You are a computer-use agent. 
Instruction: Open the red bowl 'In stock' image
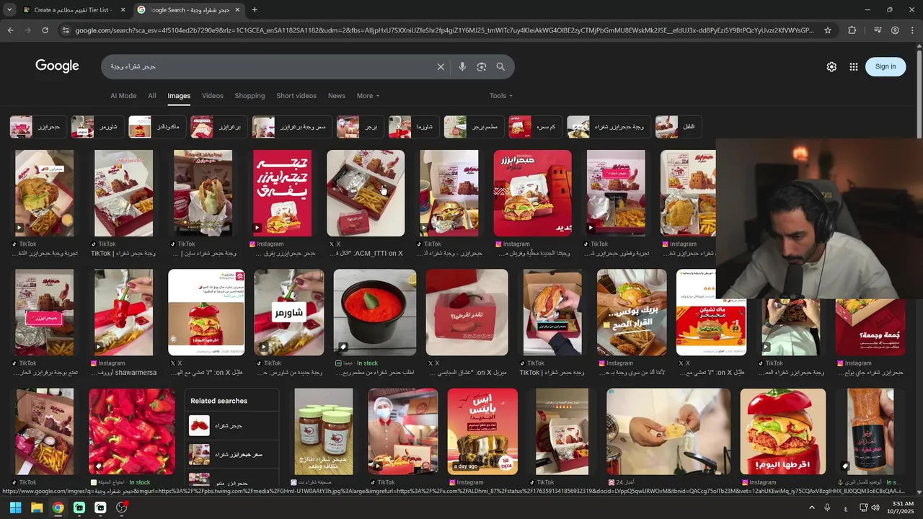coord(375,313)
